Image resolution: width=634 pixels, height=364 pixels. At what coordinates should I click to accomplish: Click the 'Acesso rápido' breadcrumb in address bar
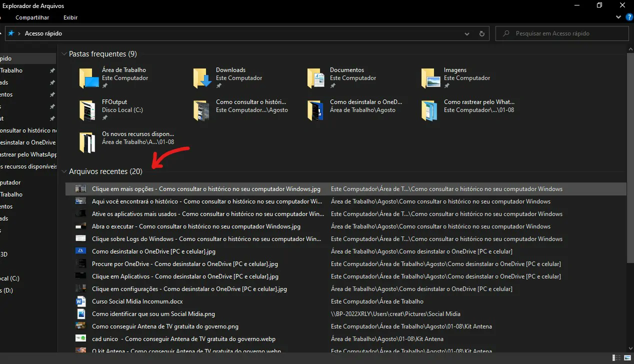43,33
